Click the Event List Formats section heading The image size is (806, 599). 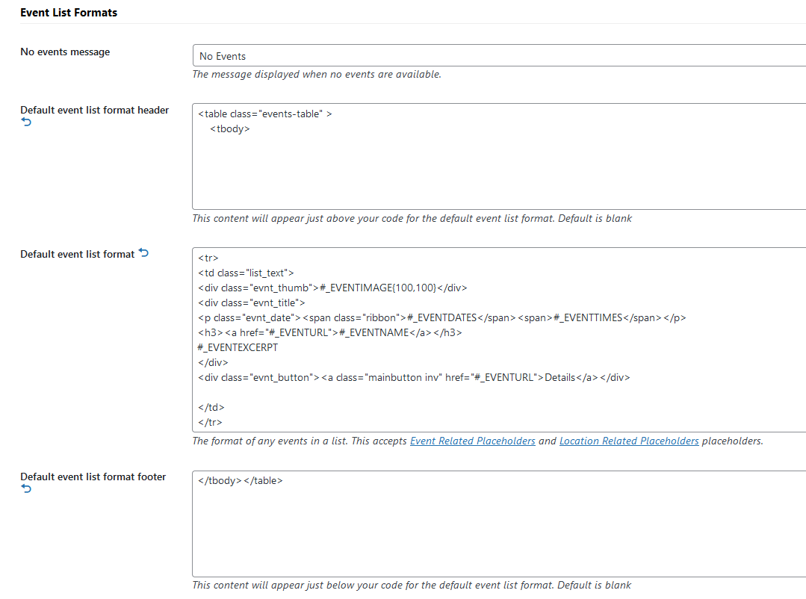[x=69, y=13]
